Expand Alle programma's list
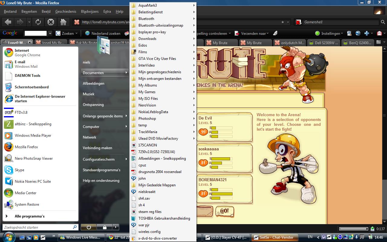 tap(29, 216)
